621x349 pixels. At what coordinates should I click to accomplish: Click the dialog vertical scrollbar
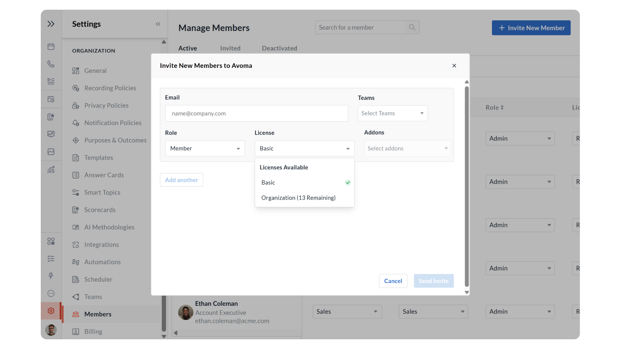click(467, 187)
